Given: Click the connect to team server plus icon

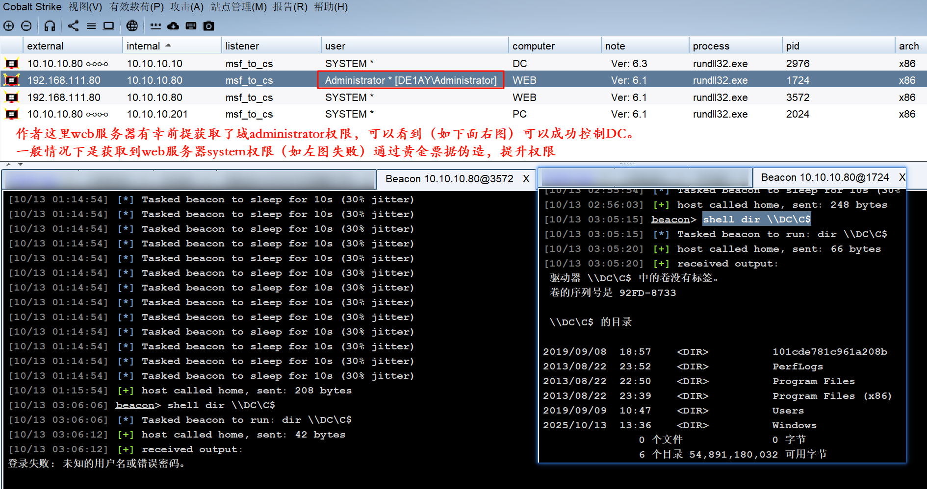Looking at the screenshot, I should tap(9, 26).
